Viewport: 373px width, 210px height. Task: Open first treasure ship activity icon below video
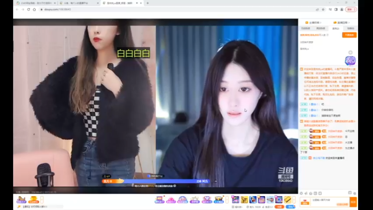point(21,200)
